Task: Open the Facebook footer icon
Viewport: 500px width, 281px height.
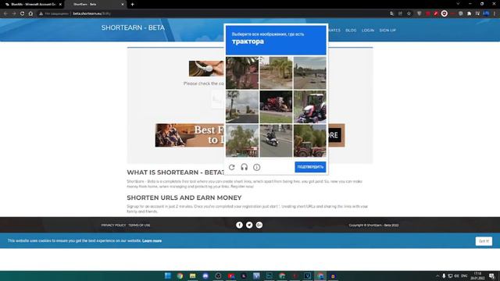Action: coord(239,225)
